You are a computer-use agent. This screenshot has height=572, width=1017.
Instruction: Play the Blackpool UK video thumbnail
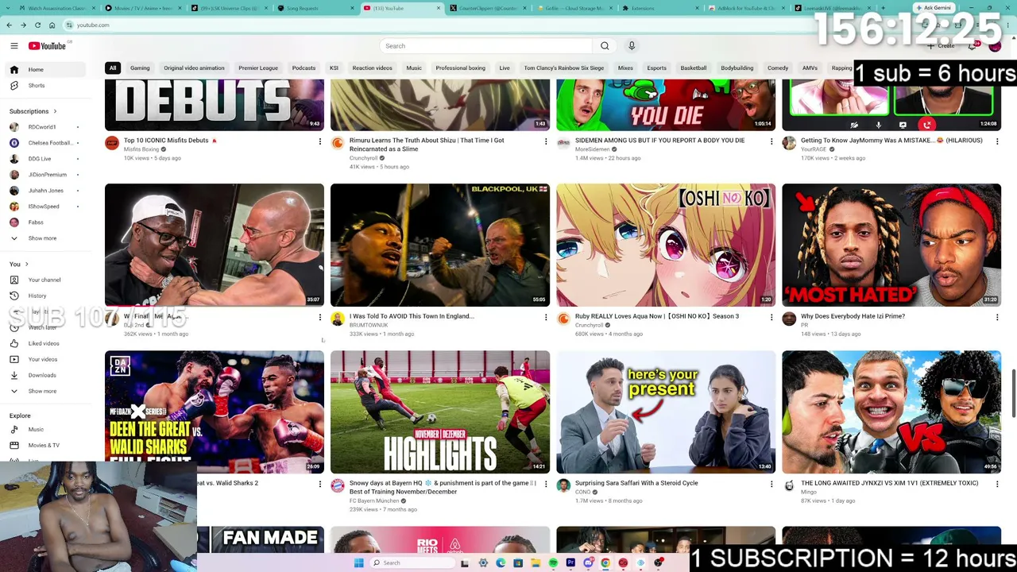440,245
